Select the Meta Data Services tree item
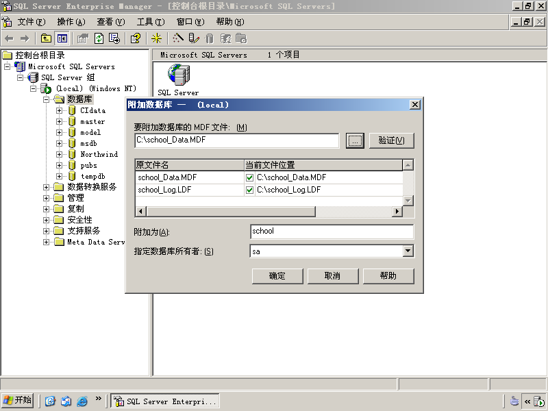Screen dimensions: 548x411 pos(96,242)
